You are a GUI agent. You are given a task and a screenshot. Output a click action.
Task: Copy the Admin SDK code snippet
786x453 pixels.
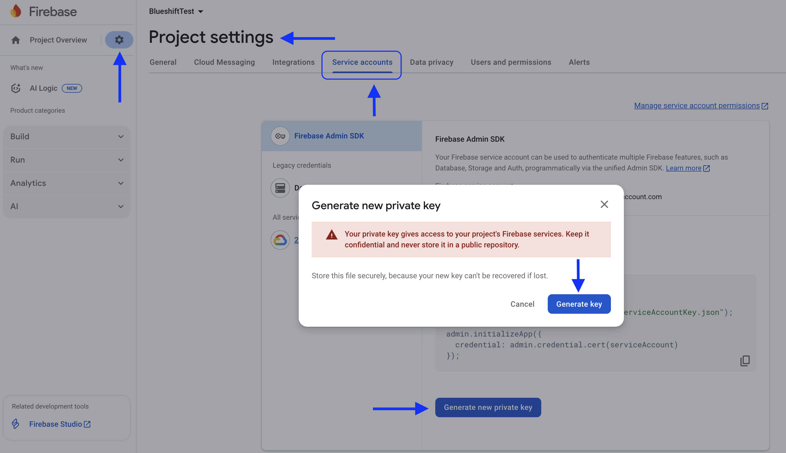[x=745, y=361]
